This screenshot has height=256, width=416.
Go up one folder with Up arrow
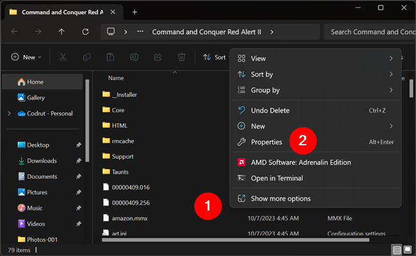coord(62,31)
